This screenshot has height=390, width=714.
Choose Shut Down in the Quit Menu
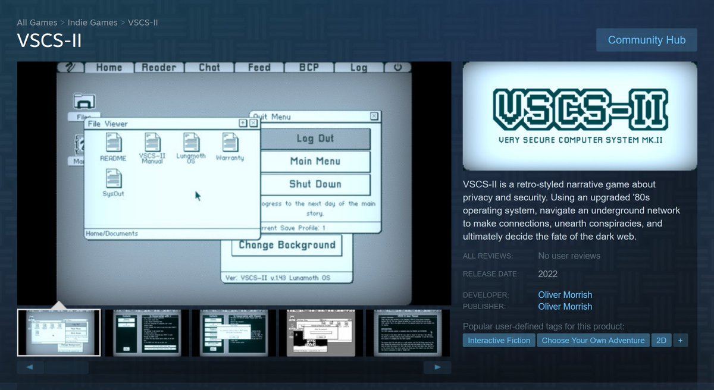[x=315, y=184]
